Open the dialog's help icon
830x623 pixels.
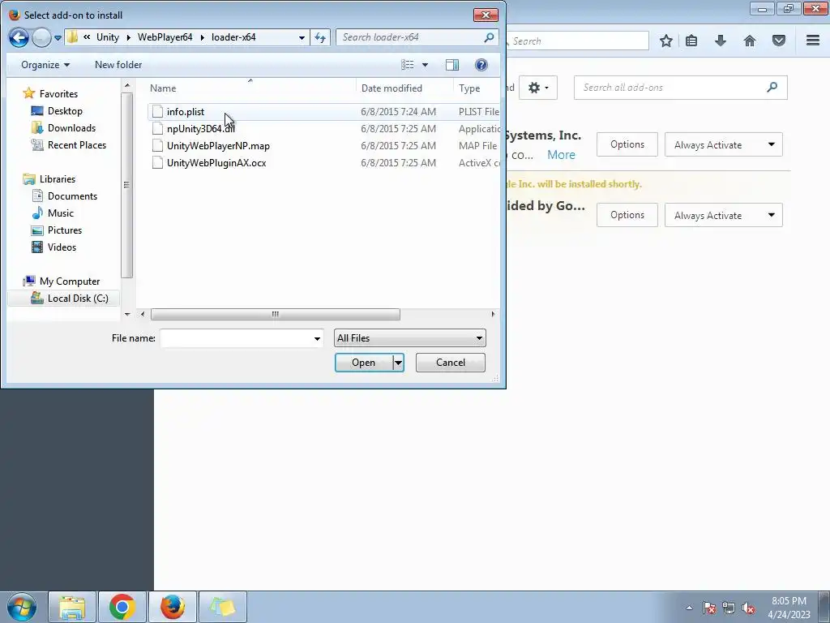[x=481, y=65]
